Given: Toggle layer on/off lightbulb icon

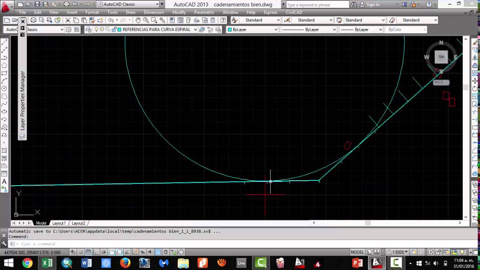Looking at the screenshot, I should click(x=97, y=30).
